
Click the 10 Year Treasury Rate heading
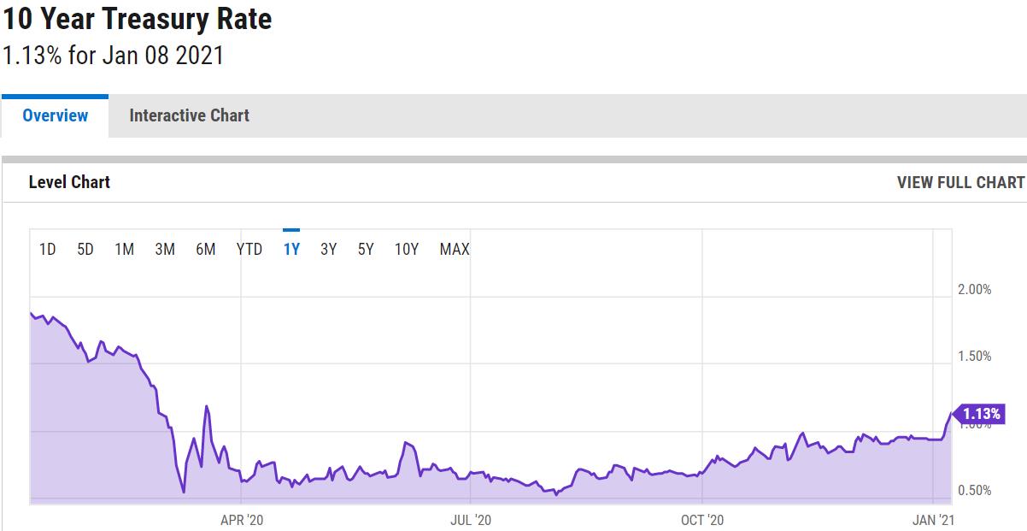coord(137,19)
